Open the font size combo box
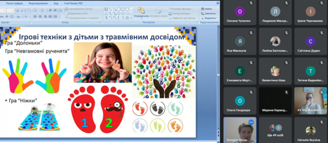Screen dimensions: 328x143 pos(10,11)
